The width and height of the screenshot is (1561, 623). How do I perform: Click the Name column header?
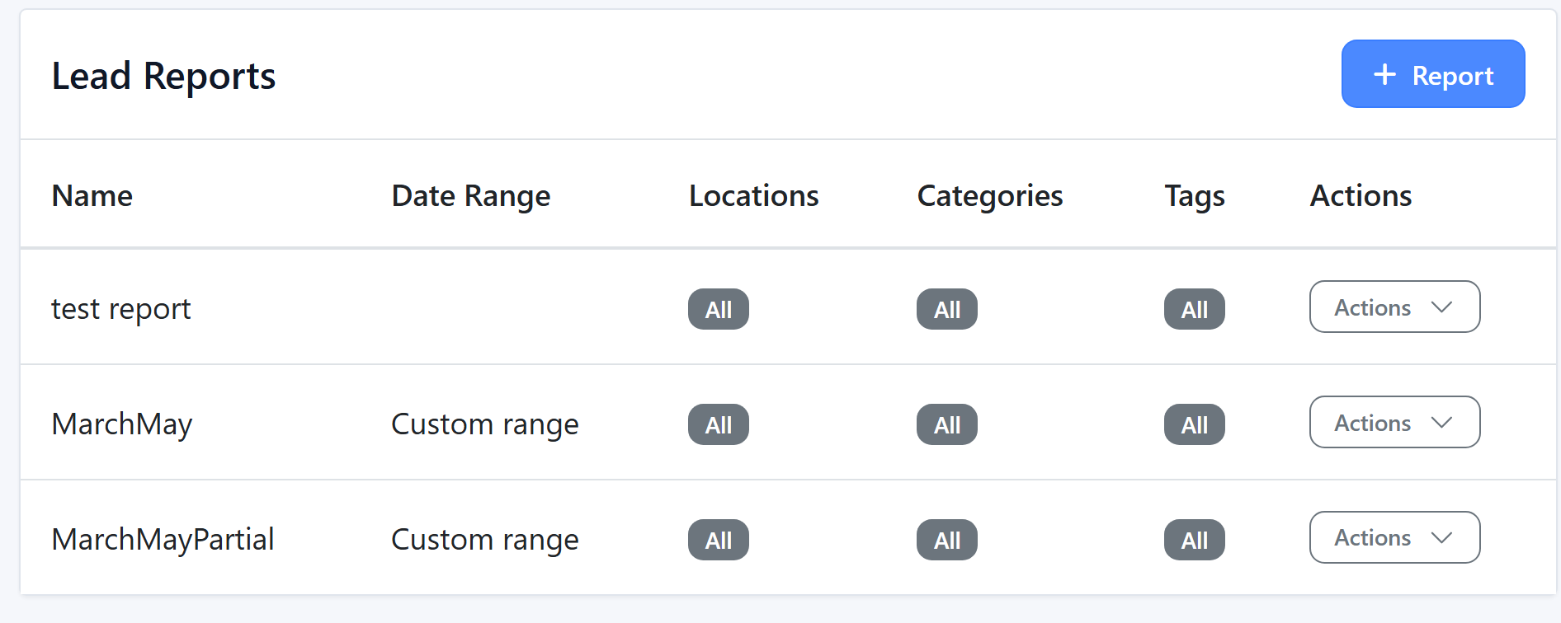[92, 196]
